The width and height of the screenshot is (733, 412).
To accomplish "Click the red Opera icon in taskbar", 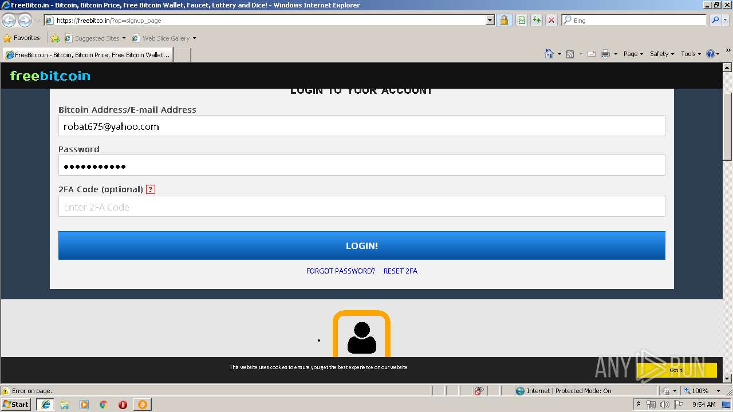I will [123, 405].
